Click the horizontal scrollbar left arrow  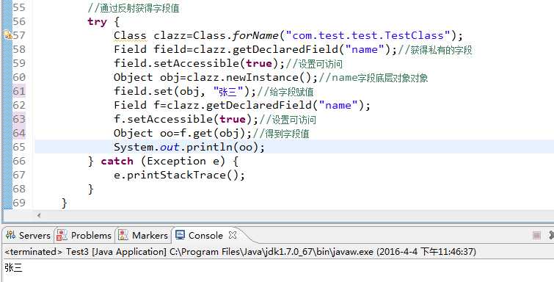click(x=38, y=214)
